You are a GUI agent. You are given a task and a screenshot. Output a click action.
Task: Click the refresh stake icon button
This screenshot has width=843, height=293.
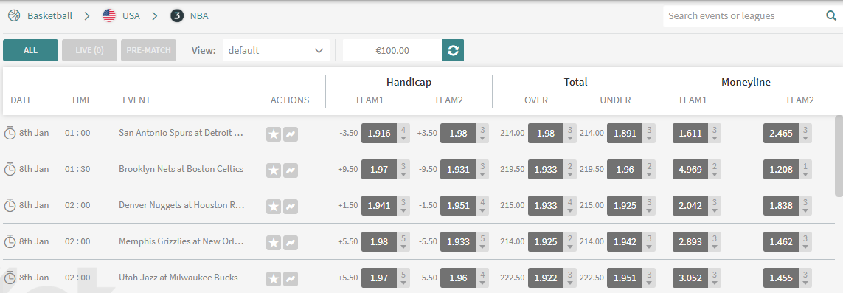pyautogui.click(x=453, y=50)
